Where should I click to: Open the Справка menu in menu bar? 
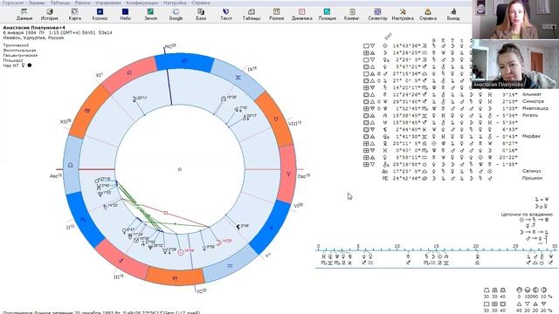tap(200, 3)
